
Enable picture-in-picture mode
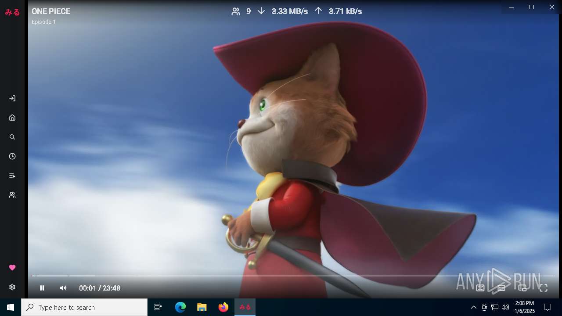click(x=522, y=288)
